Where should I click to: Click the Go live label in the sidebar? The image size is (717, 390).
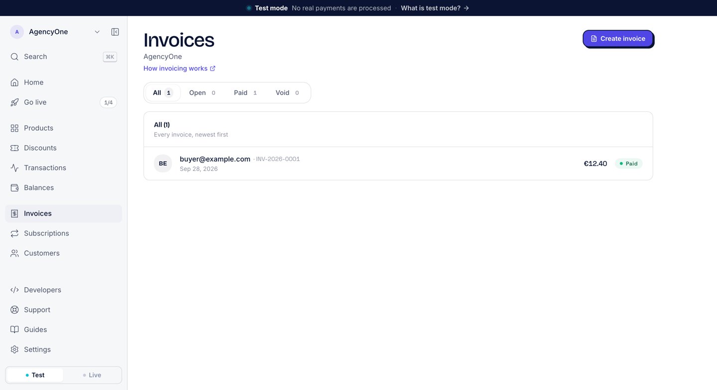click(35, 102)
